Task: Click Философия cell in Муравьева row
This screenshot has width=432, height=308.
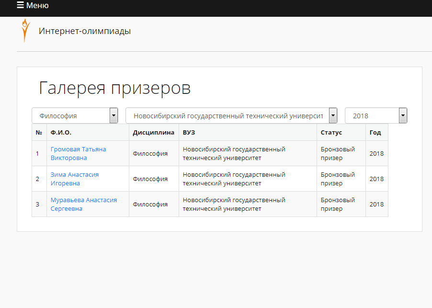Action: click(154, 204)
